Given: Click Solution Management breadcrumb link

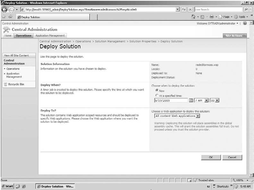Looking at the screenshot, I should [110, 41].
